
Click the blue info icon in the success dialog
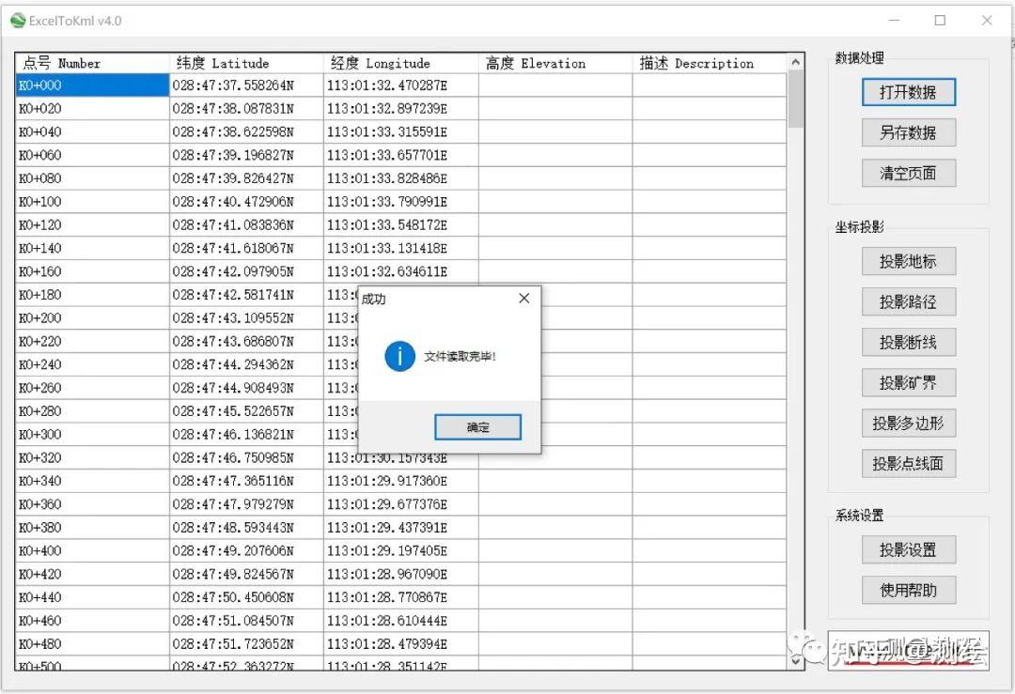[x=398, y=357]
